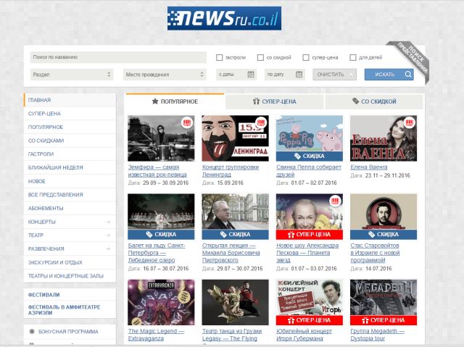This screenshot has height=347, width=464.
Task: Open ФЕСТИВАЛИ link in sidebar
Action: click(x=43, y=295)
